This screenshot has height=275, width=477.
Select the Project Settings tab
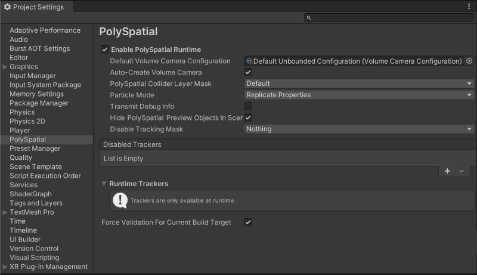[x=36, y=7]
